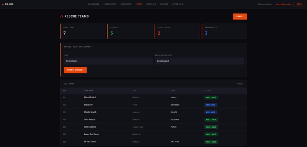Click the Type column header

tap(134, 91)
